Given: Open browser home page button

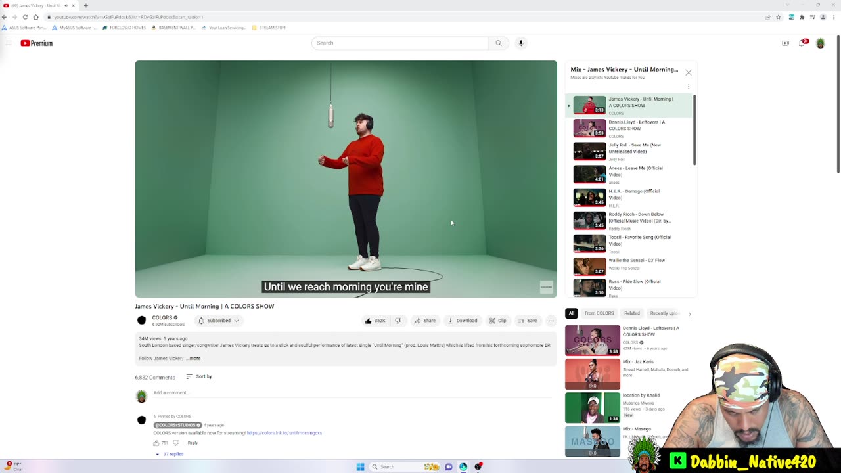Looking at the screenshot, I should (35, 17).
